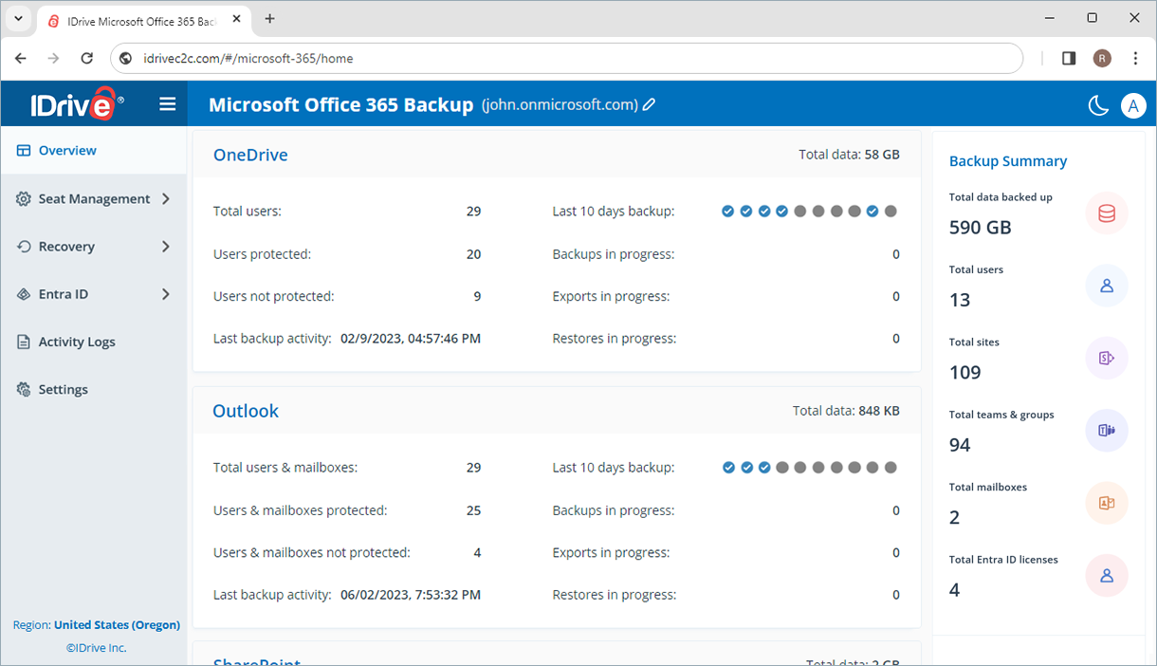Click the IDrive logo

tap(75, 104)
